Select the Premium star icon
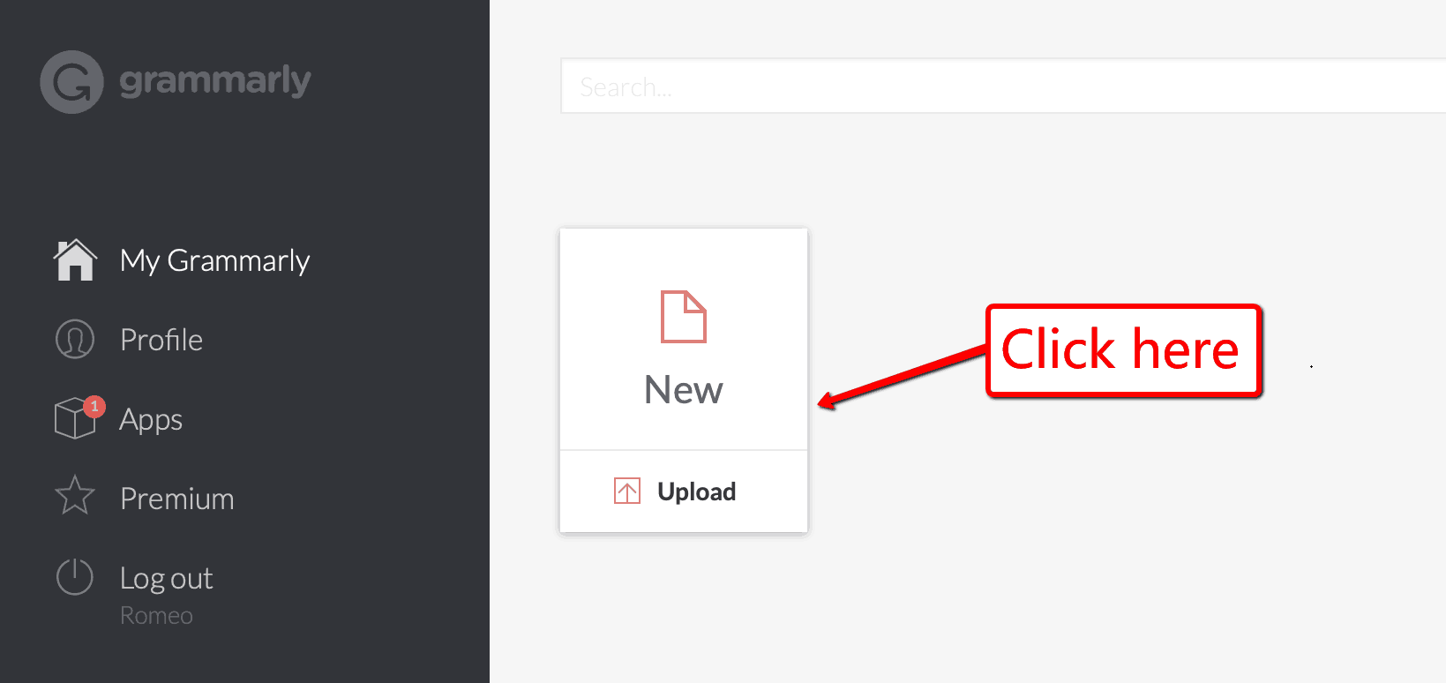Image resolution: width=1446 pixels, height=683 pixels. (75, 495)
